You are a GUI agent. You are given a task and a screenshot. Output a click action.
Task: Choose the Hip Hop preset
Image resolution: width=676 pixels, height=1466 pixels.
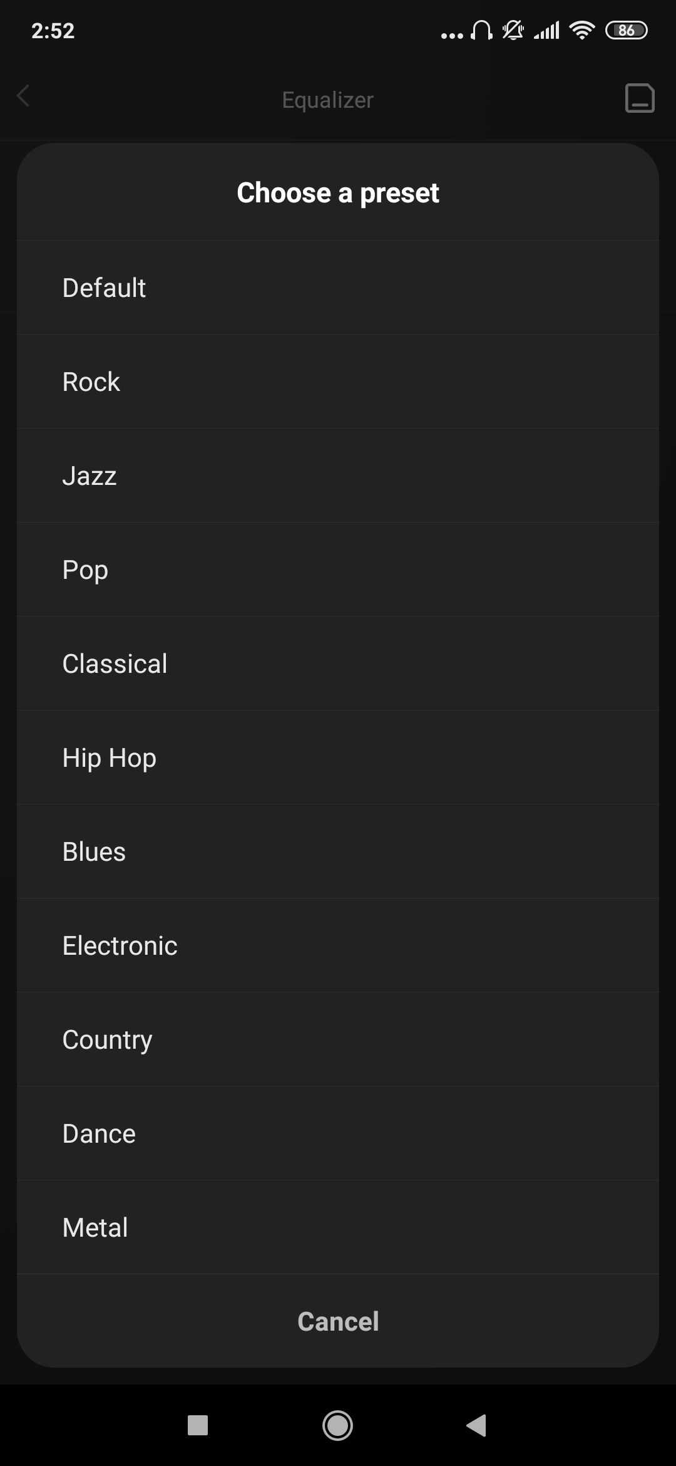(338, 757)
